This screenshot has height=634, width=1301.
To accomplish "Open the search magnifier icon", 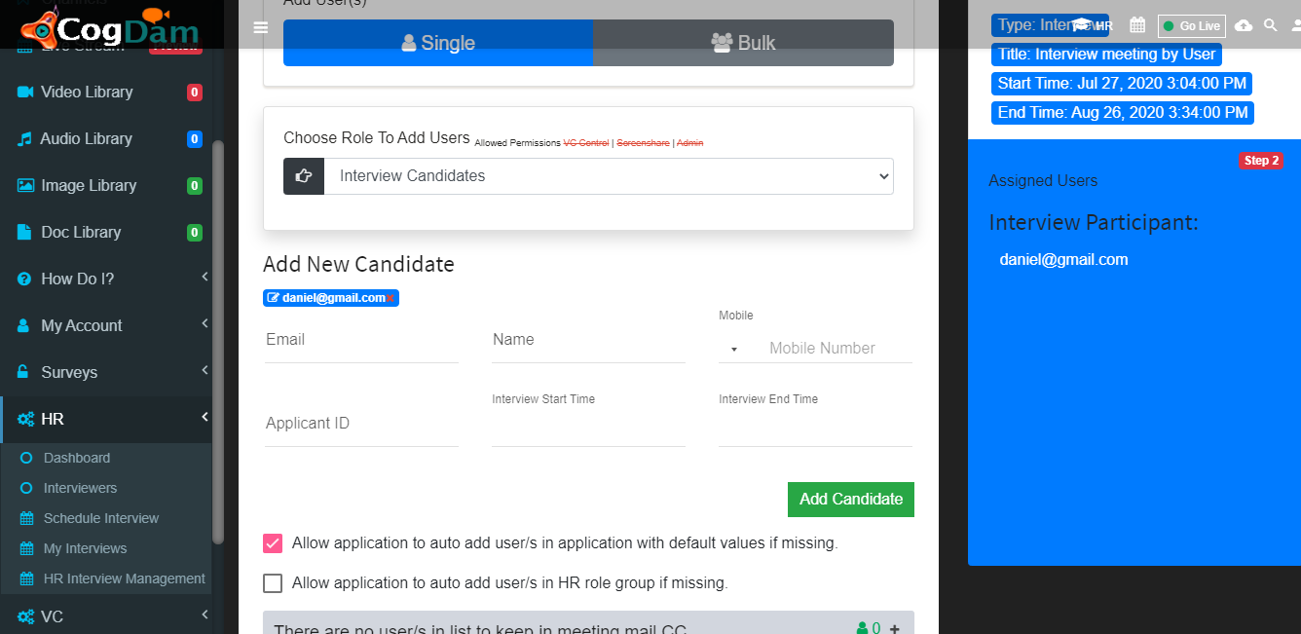I will tap(1270, 25).
